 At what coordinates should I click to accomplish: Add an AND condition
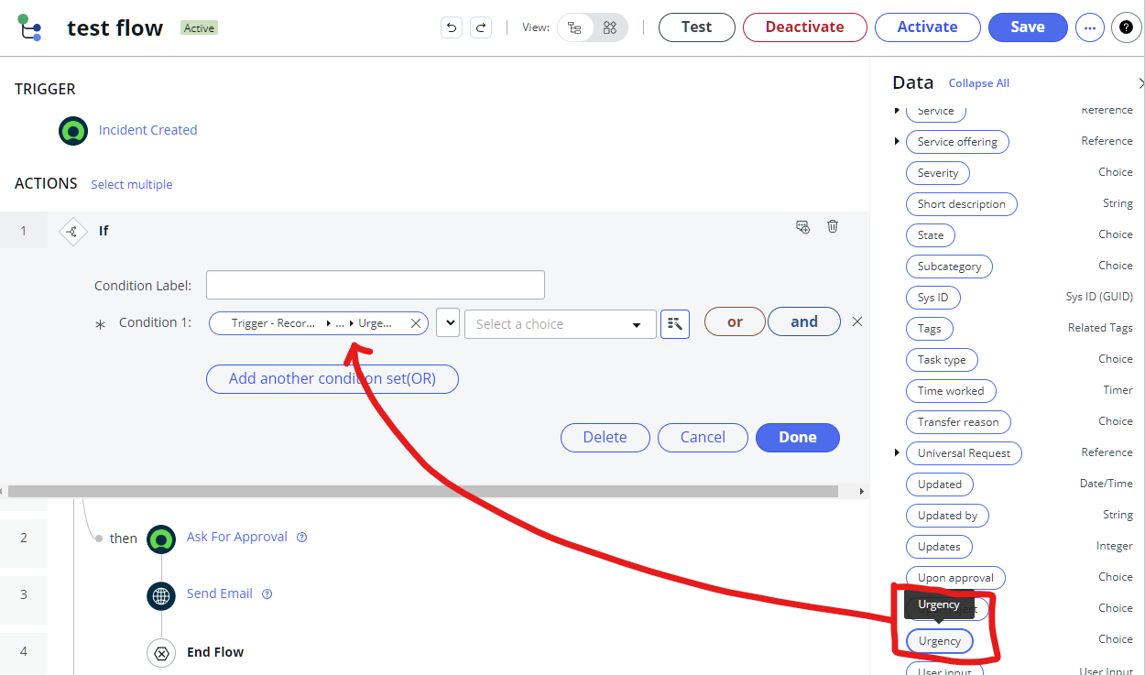point(804,321)
